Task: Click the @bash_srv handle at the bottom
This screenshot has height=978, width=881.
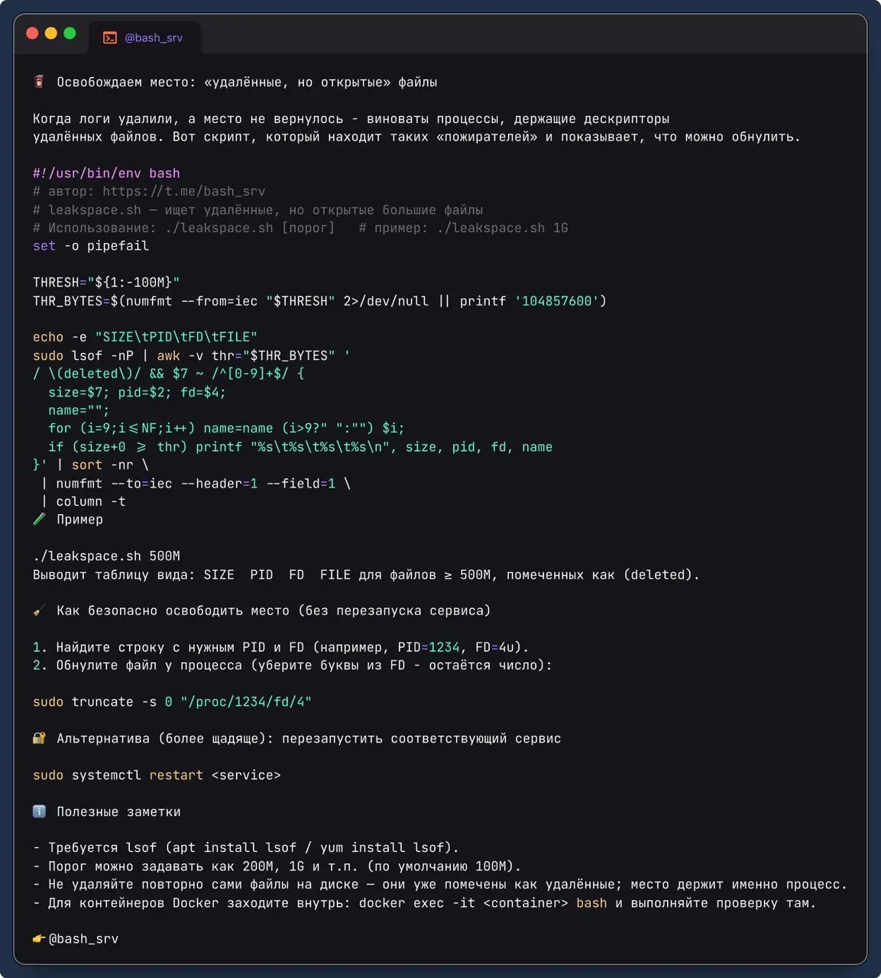Action: (83, 938)
